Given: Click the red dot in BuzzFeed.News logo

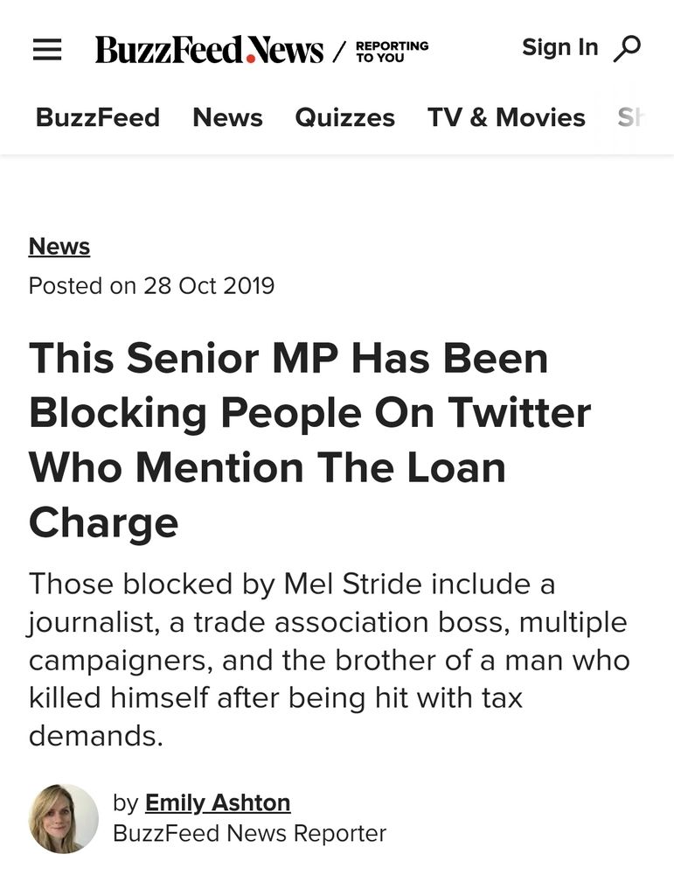Looking at the screenshot, I should 252,59.
